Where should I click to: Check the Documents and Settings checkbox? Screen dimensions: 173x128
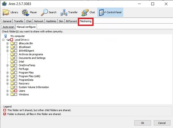[x=16, y=58]
